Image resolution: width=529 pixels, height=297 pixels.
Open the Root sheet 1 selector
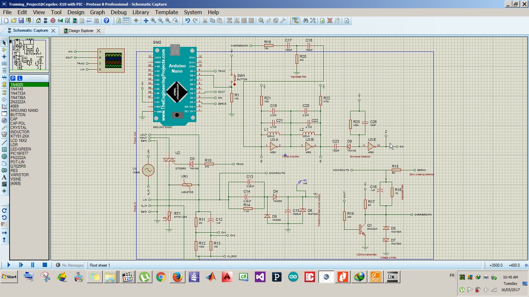100,265
